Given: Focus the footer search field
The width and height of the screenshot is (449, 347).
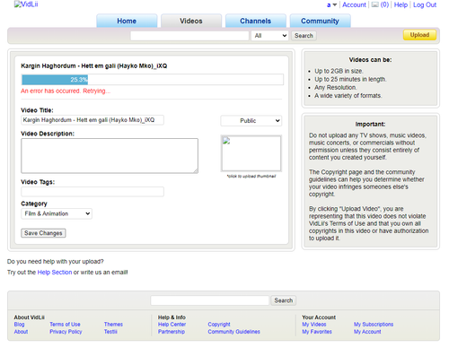Looking at the screenshot, I should pos(209,300).
